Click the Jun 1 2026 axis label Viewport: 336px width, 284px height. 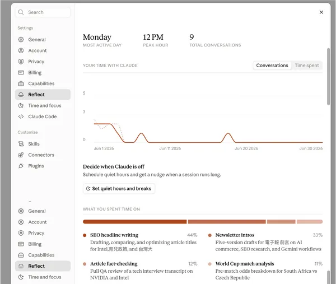click(104, 148)
